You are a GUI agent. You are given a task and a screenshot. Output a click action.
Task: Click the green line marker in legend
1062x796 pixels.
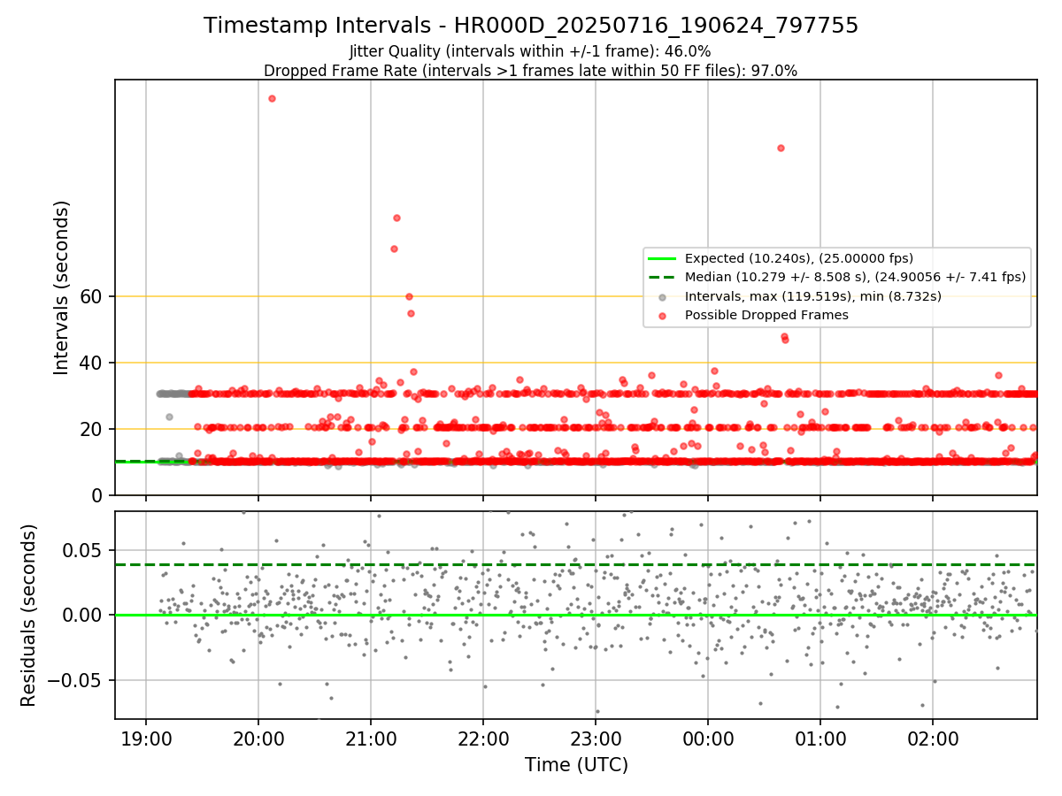click(x=662, y=258)
